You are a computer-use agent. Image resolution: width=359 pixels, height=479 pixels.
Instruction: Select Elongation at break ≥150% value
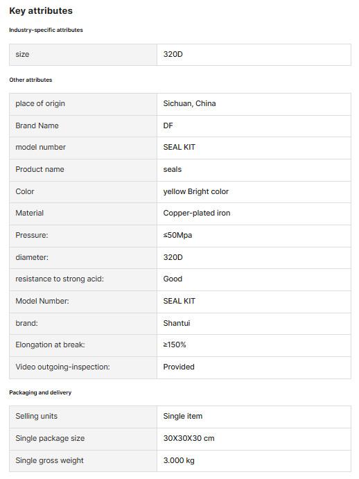pos(175,345)
